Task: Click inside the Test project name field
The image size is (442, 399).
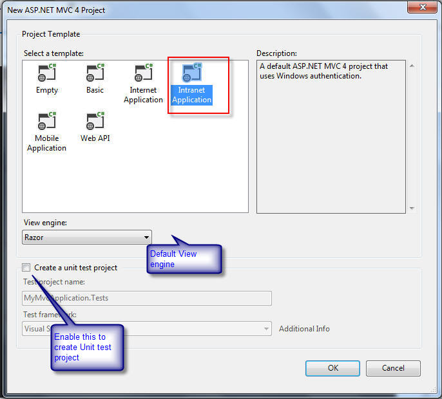Action: pos(147,298)
